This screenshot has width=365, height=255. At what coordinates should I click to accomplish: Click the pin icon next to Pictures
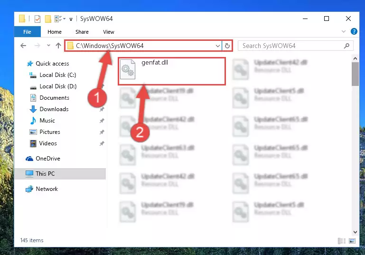pos(102,132)
